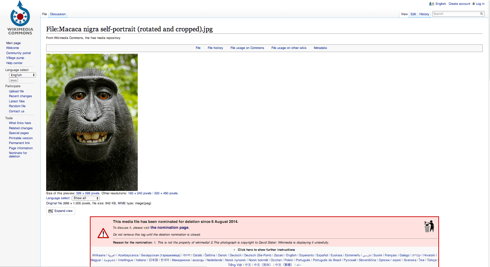Viewport: 490px width, 267px height.
Task: Click the trash bin deletion icon
Action: coord(429,227)
